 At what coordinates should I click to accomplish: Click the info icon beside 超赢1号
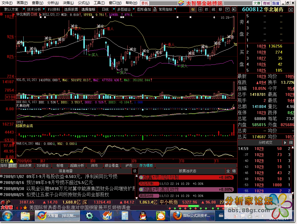tap(141, 178)
